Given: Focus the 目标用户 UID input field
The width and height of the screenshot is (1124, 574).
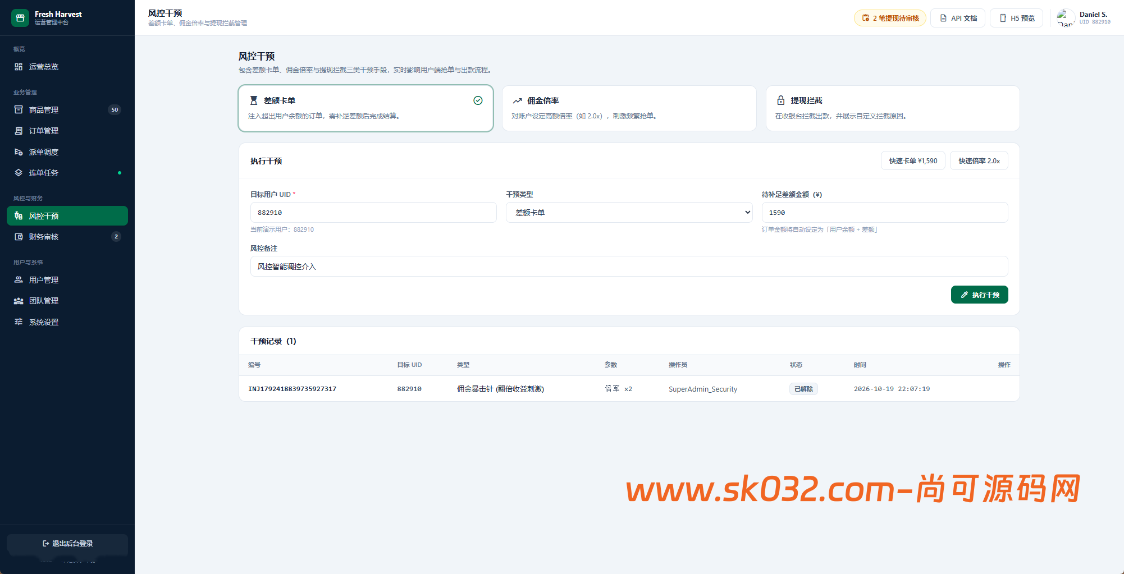Looking at the screenshot, I should click(373, 213).
